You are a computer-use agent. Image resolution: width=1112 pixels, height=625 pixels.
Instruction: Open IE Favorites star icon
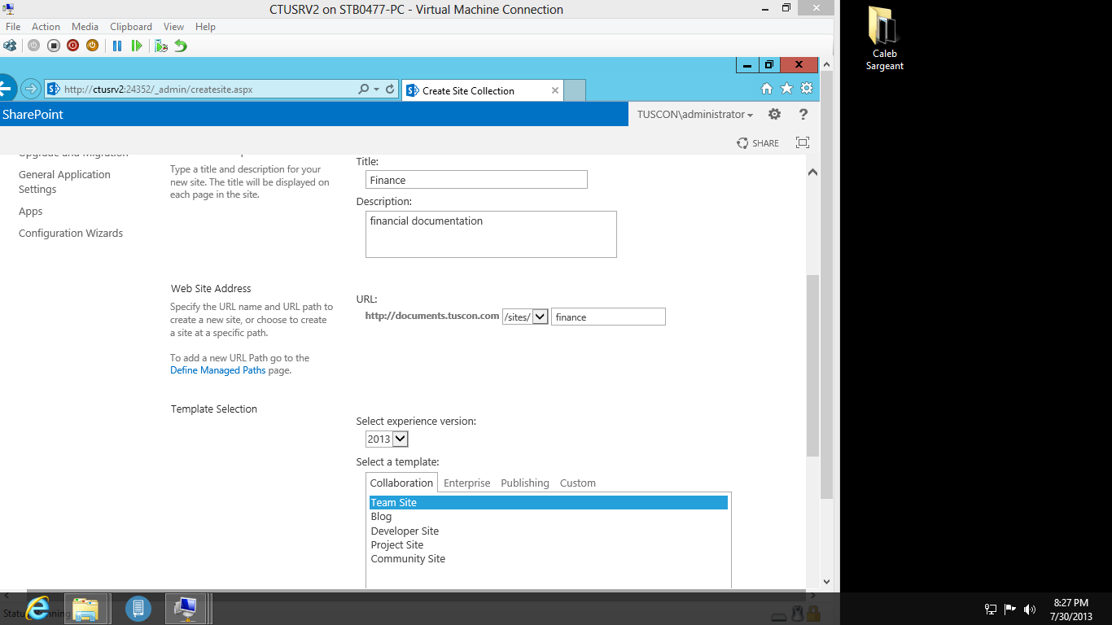pos(786,89)
